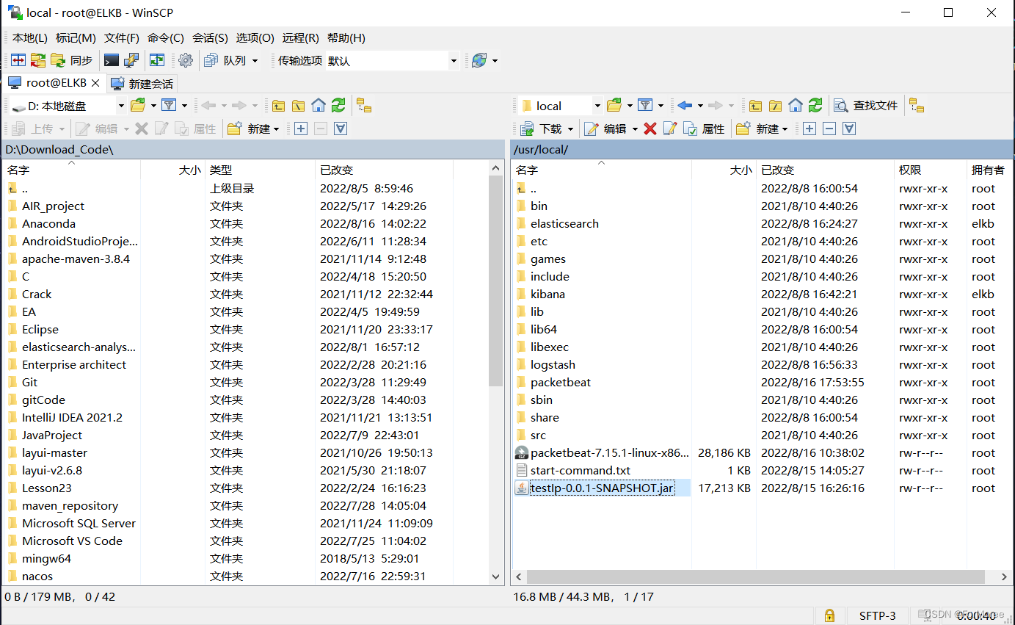Screen dimensions: 1015x625
Task: Click the remote panel 编辑 edit button
Action: [605, 129]
